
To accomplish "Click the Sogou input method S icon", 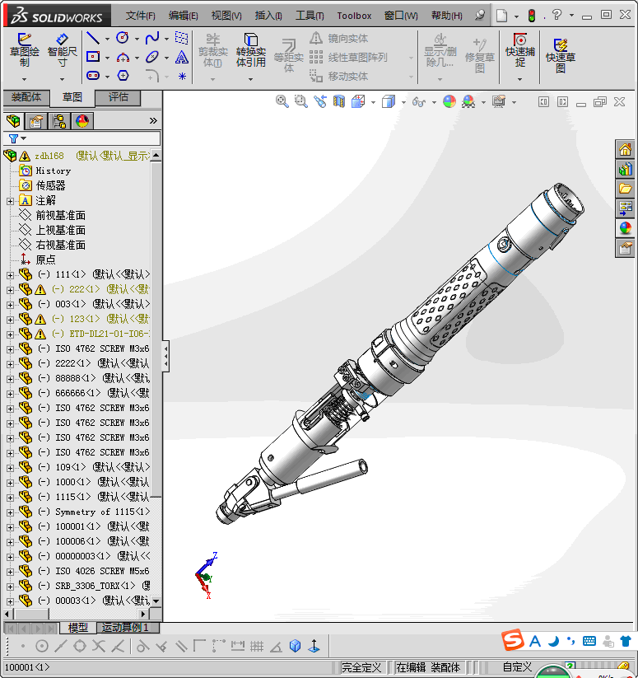I will (x=513, y=641).
